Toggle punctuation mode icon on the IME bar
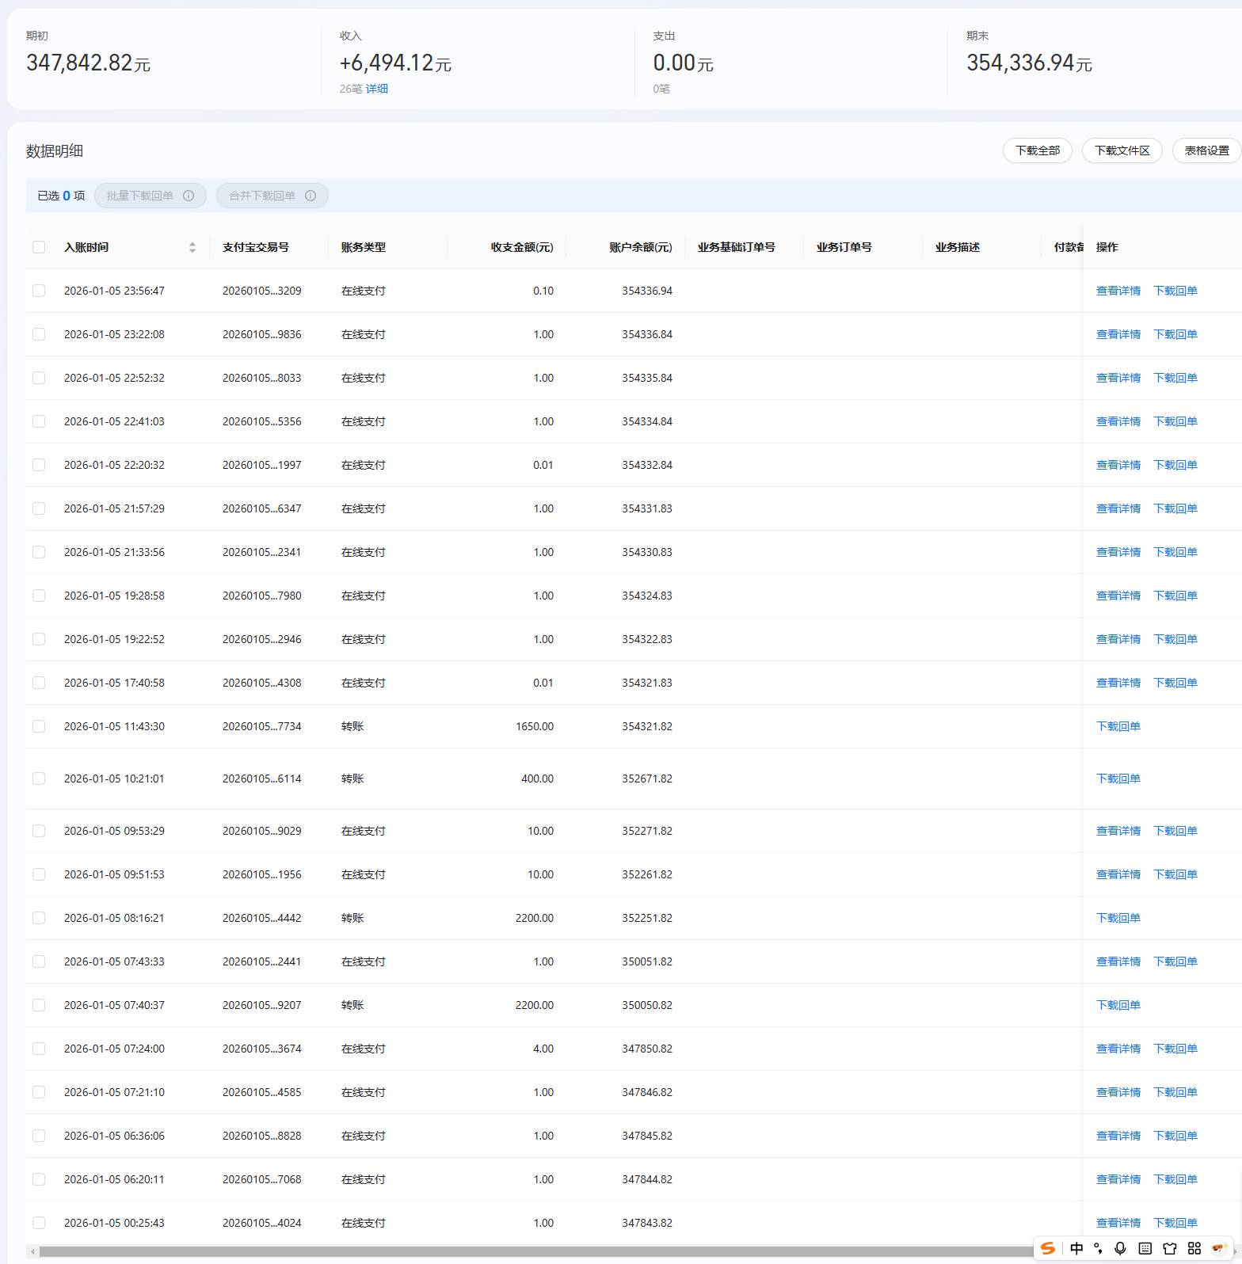1242x1264 pixels. [x=1098, y=1248]
